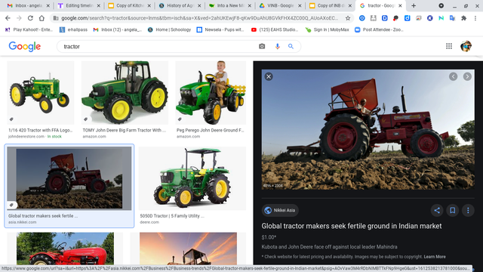The height and width of the screenshot is (272, 483).
Task: Select the red vintage tractor thumbnail
Action: click(x=65, y=249)
